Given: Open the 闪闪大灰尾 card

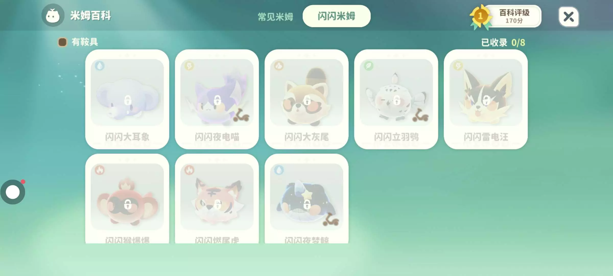Looking at the screenshot, I should (306, 99).
